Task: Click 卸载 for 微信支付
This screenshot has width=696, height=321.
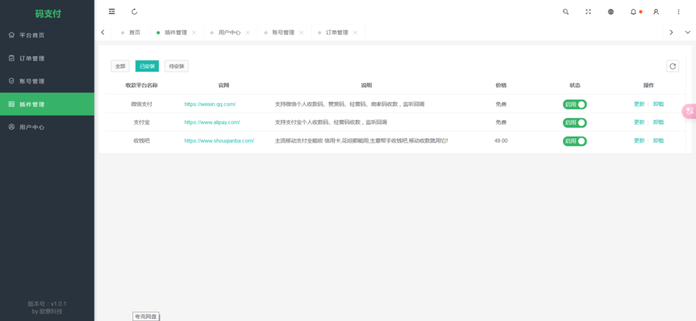Action: [x=658, y=105]
